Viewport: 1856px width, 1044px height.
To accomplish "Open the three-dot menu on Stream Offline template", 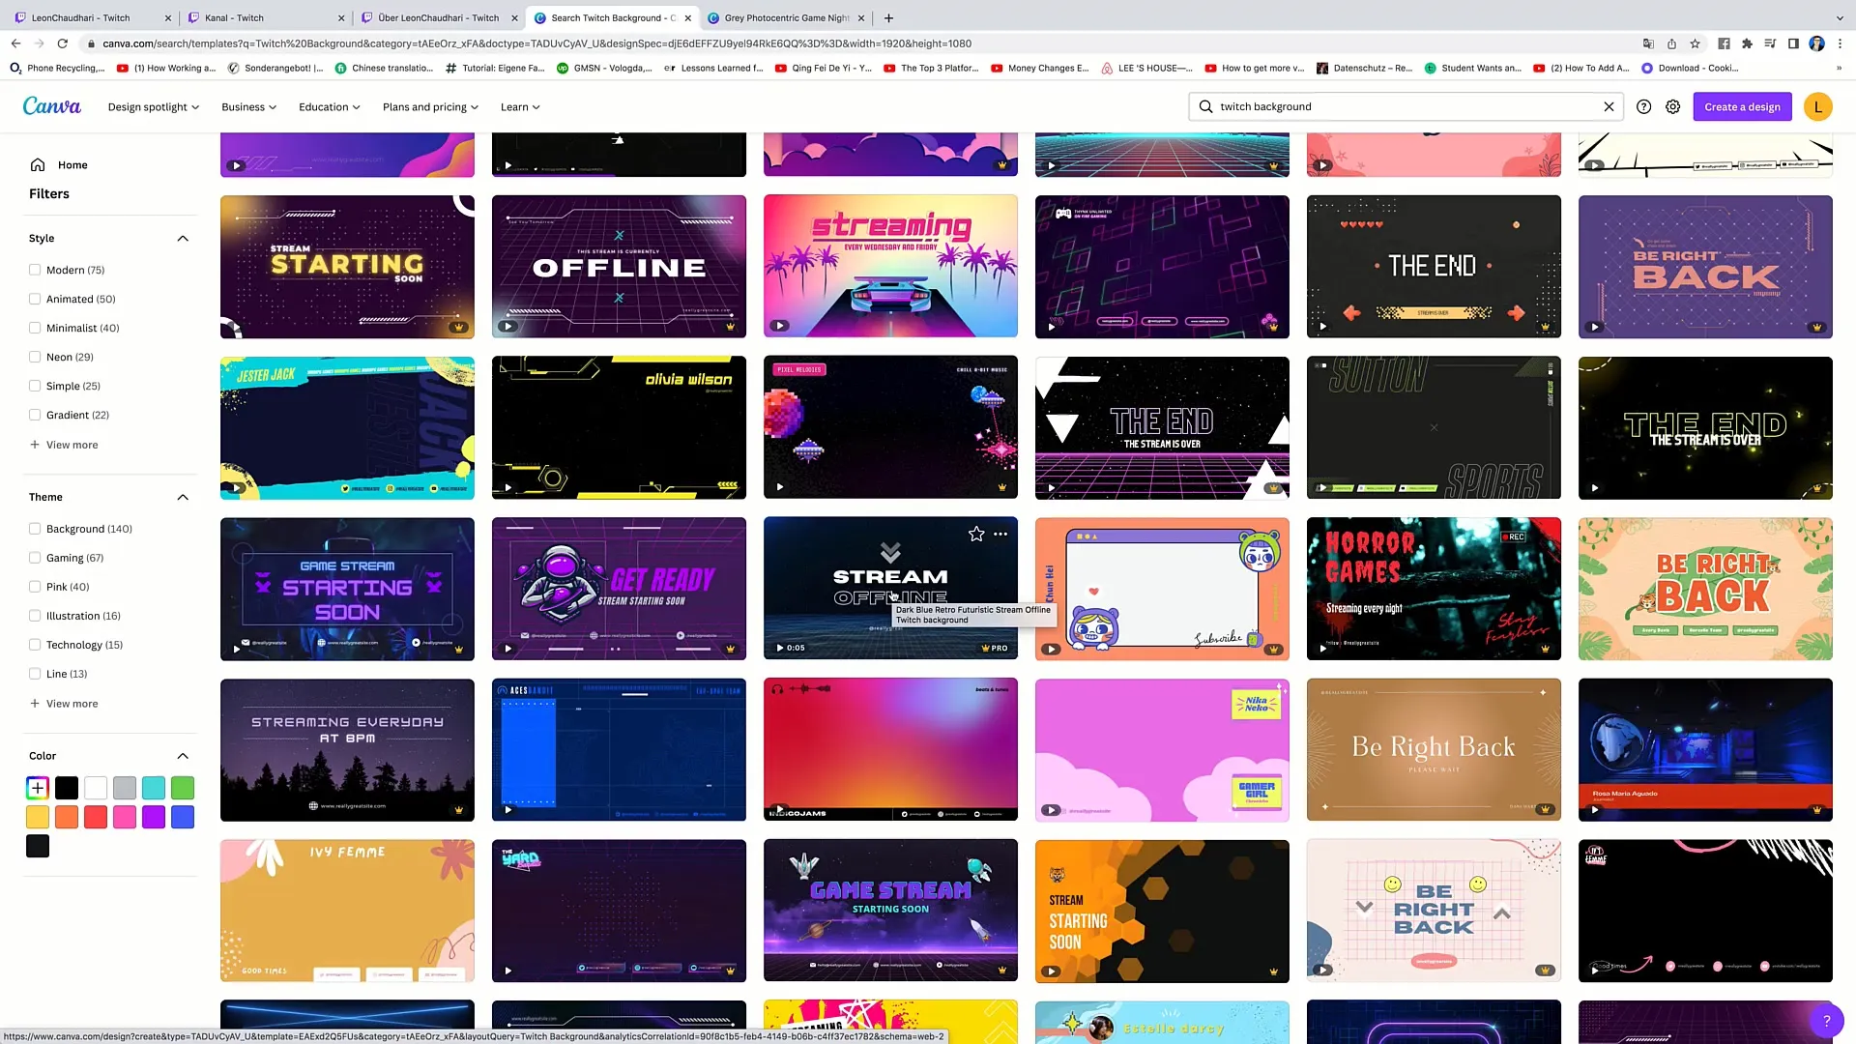I will [x=1000, y=534].
